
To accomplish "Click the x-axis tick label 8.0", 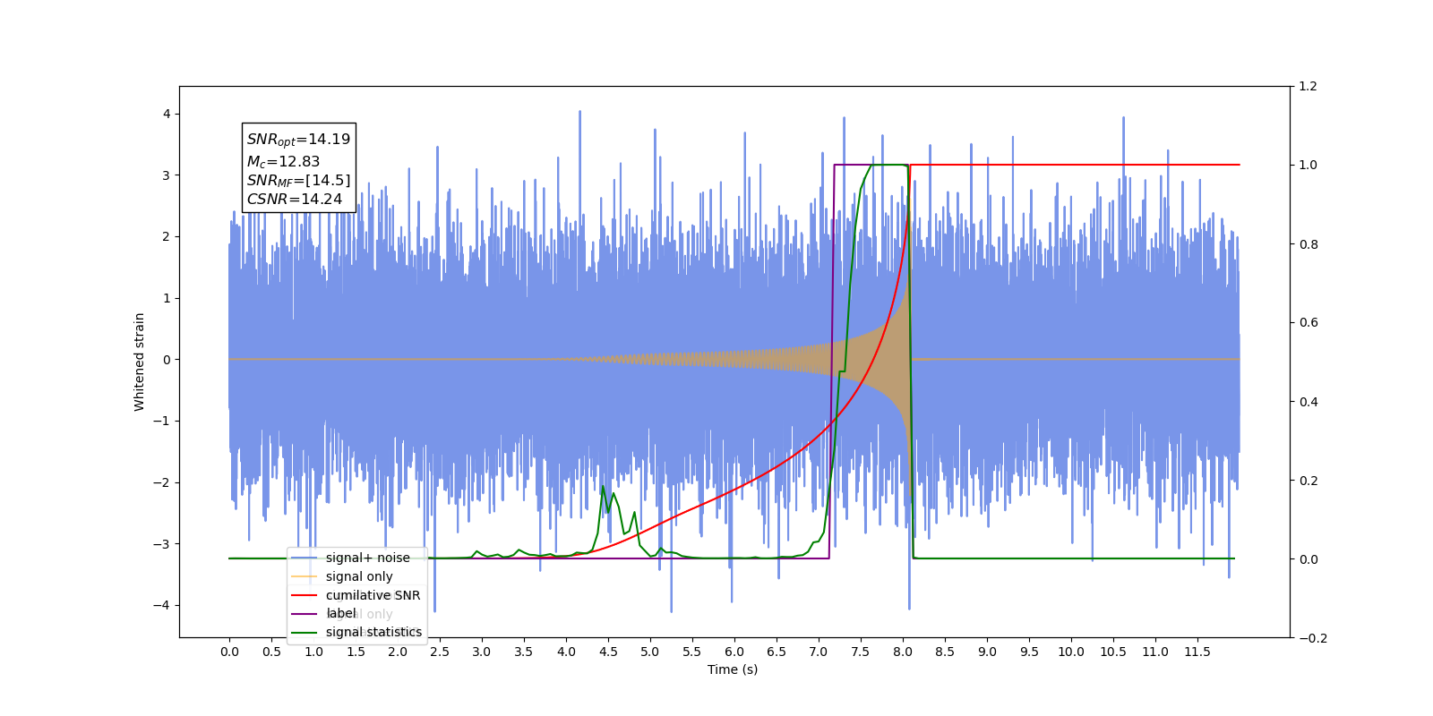I will pyautogui.click(x=903, y=652).
